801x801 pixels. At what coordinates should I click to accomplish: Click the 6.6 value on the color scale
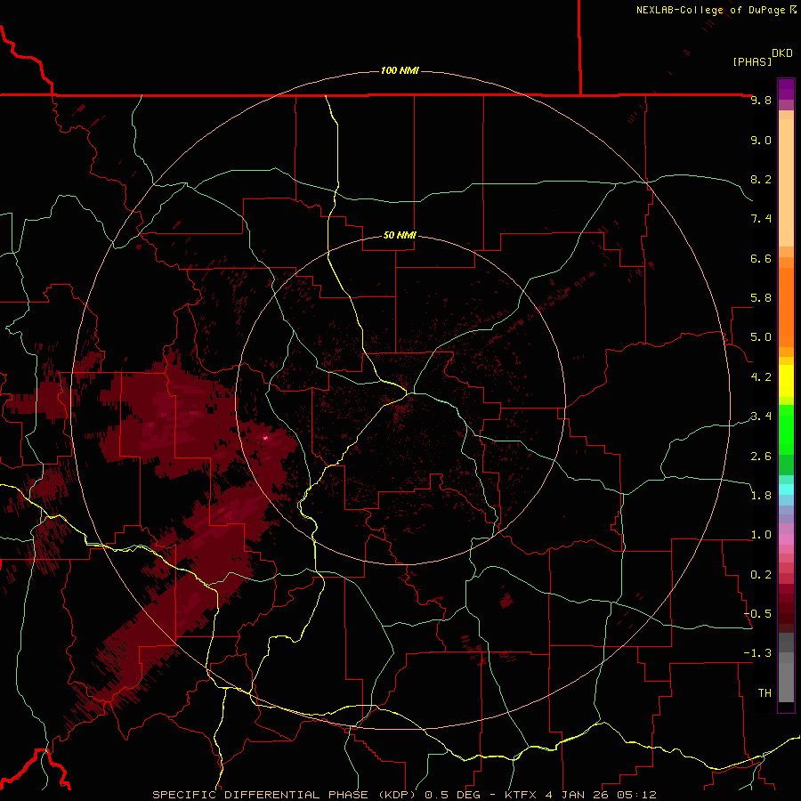pyautogui.click(x=761, y=258)
